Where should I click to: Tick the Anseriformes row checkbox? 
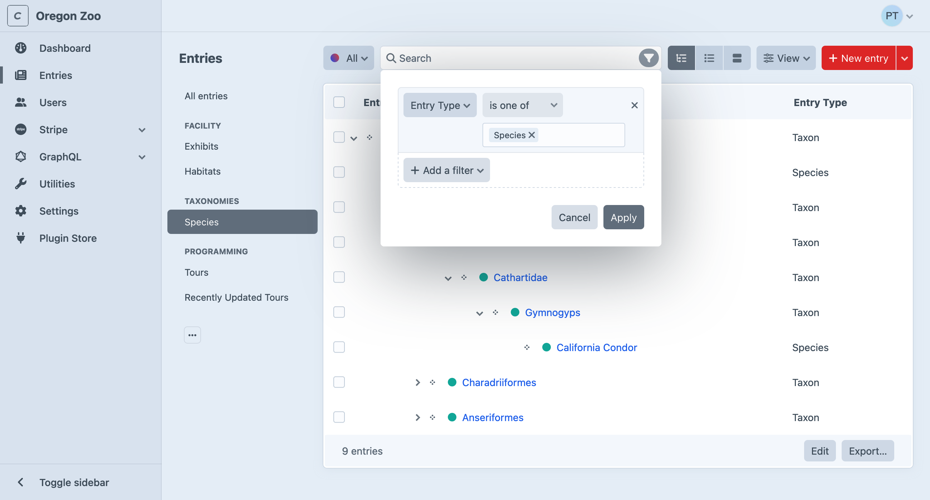click(x=339, y=417)
